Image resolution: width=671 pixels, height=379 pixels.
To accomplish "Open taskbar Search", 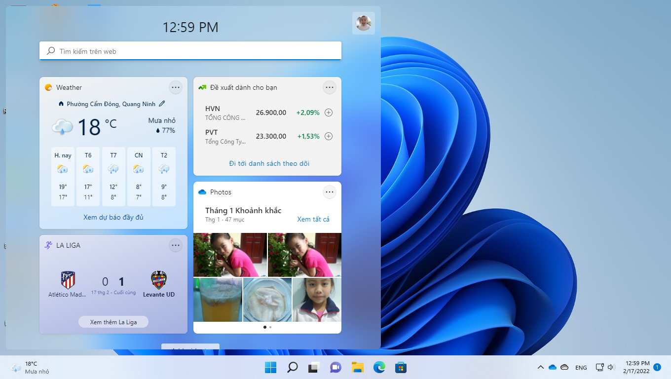I will [292, 367].
